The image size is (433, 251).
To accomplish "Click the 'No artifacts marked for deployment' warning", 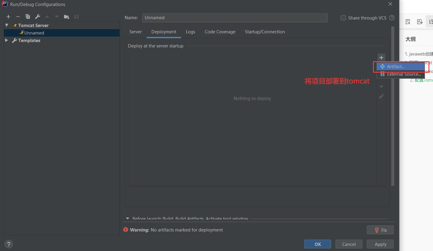I will coord(187,230).
